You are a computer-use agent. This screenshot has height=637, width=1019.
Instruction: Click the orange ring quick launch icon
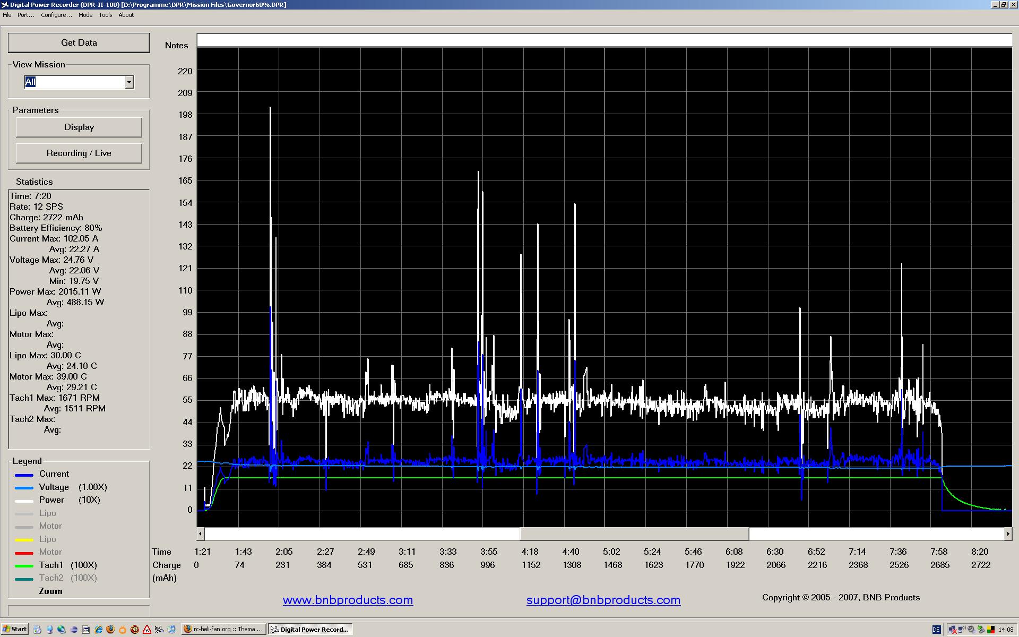click(123, 629)
